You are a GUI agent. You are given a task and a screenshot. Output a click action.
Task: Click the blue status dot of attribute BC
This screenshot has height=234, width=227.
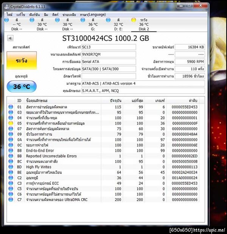pyautogui.click(x=11, y=161)
